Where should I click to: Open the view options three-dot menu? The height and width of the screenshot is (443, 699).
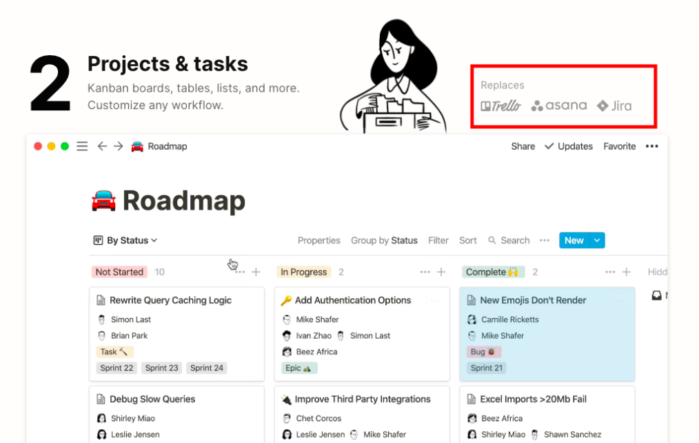[545, 240]
